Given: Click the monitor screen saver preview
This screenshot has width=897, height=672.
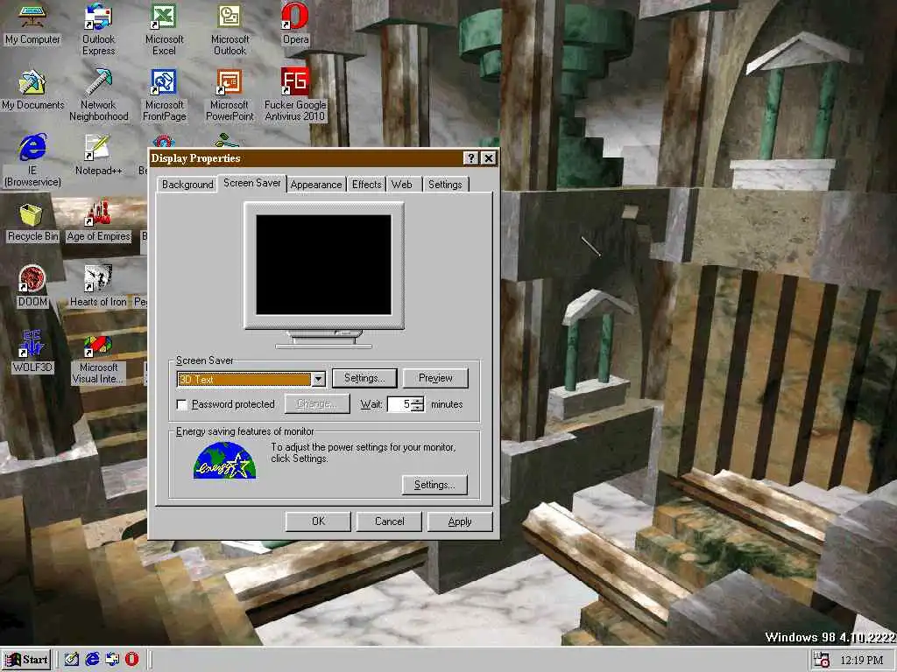Looking at the screenshot, I should click(324, 264).
